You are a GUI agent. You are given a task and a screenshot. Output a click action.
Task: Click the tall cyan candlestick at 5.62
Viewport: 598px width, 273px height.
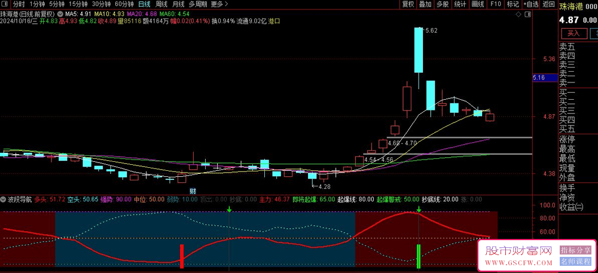click(419, 50)
